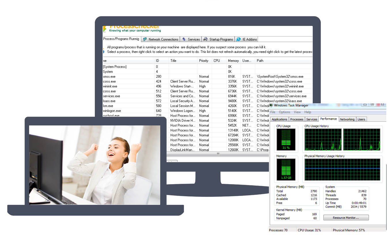392x248 pixels.
Task: Switch to Task Manager's Applications tab
Action: pyautogui.click(x=279, y=119)
